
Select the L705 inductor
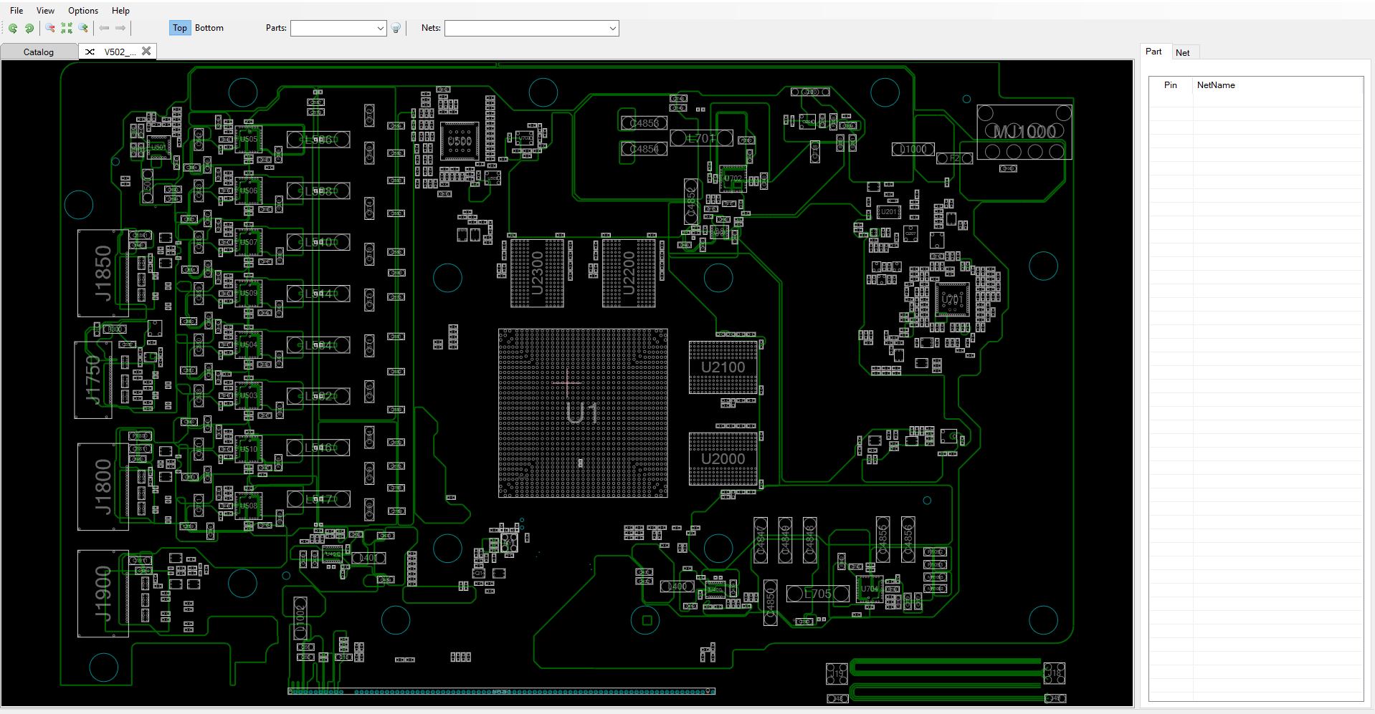click(817, 594)
